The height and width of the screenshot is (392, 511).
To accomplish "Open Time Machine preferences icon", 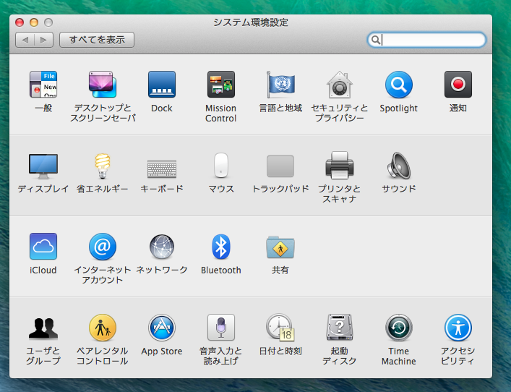I will 398,328.
